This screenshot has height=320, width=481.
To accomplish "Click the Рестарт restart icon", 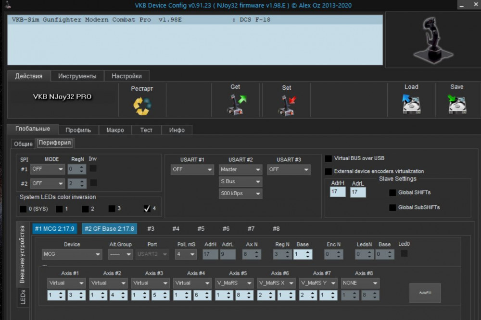I will click(x=142, y=106).
